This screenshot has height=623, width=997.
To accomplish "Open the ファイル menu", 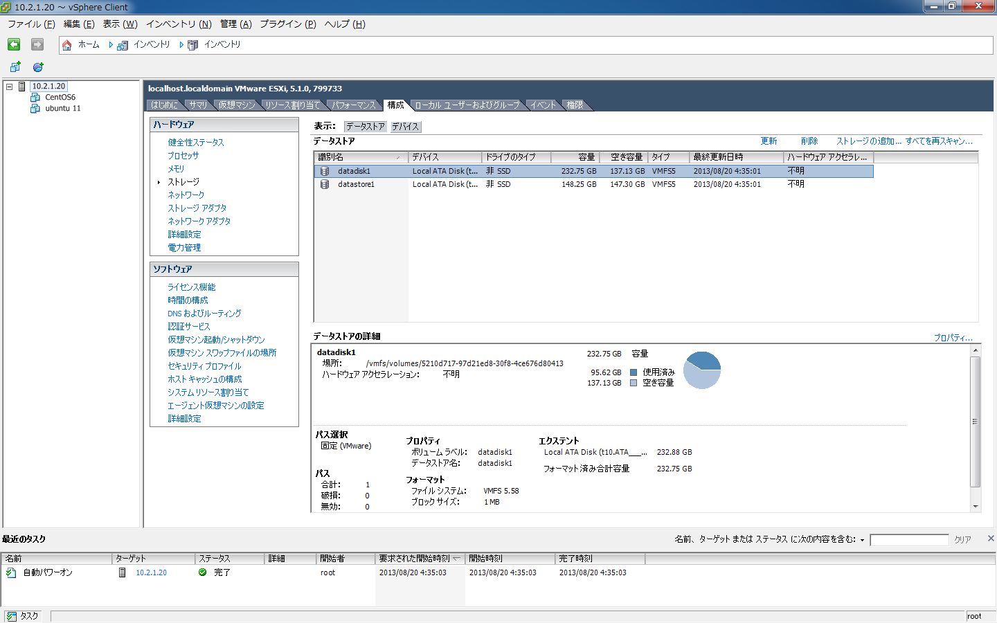I will (31, 24).
